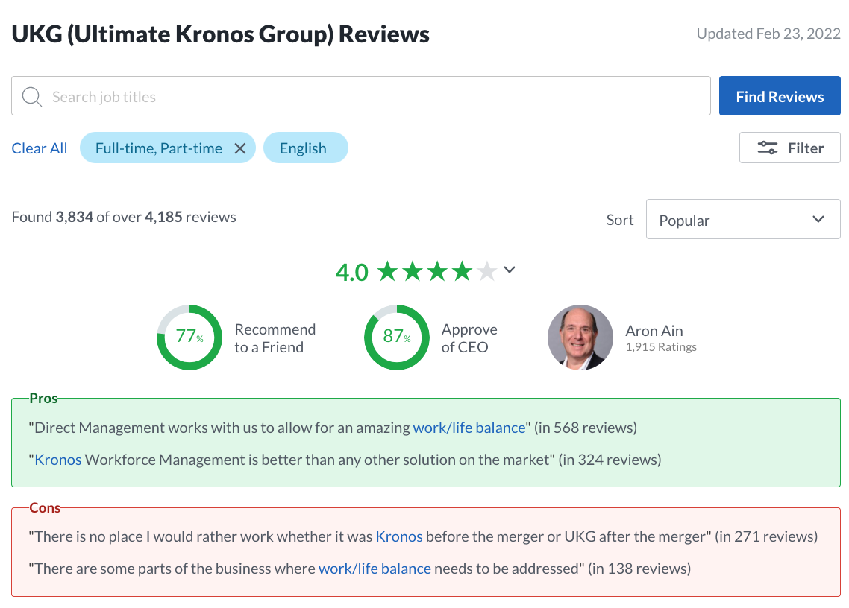Click the 4.0 overall rating number
The height and width of the screenshot is (608, 849).
click(352, 272)
